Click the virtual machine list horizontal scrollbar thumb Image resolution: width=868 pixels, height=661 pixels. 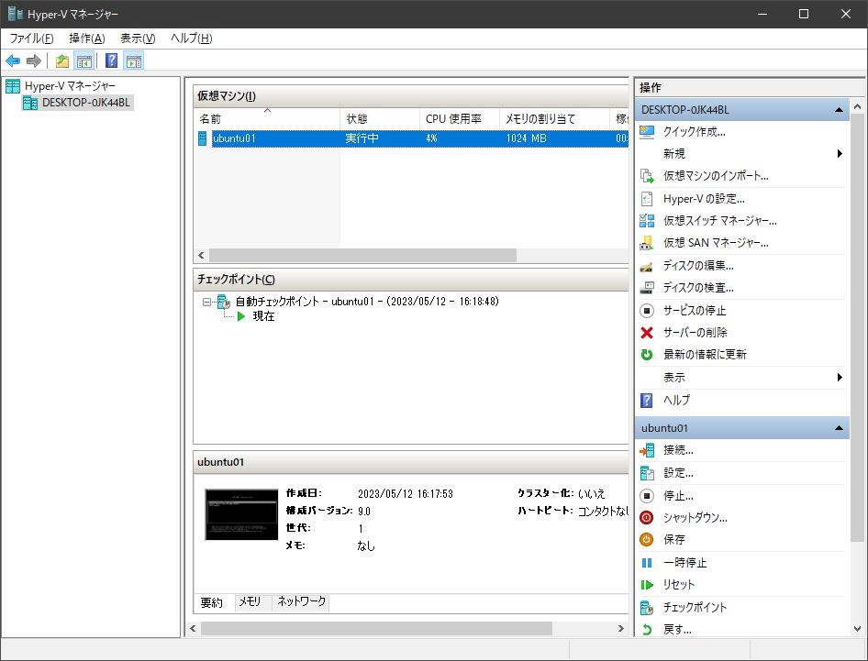[362, 255]
